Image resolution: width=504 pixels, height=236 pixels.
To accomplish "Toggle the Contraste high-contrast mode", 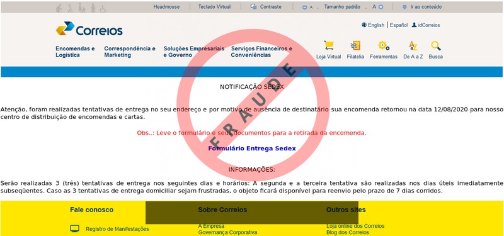I will [266, 7].
